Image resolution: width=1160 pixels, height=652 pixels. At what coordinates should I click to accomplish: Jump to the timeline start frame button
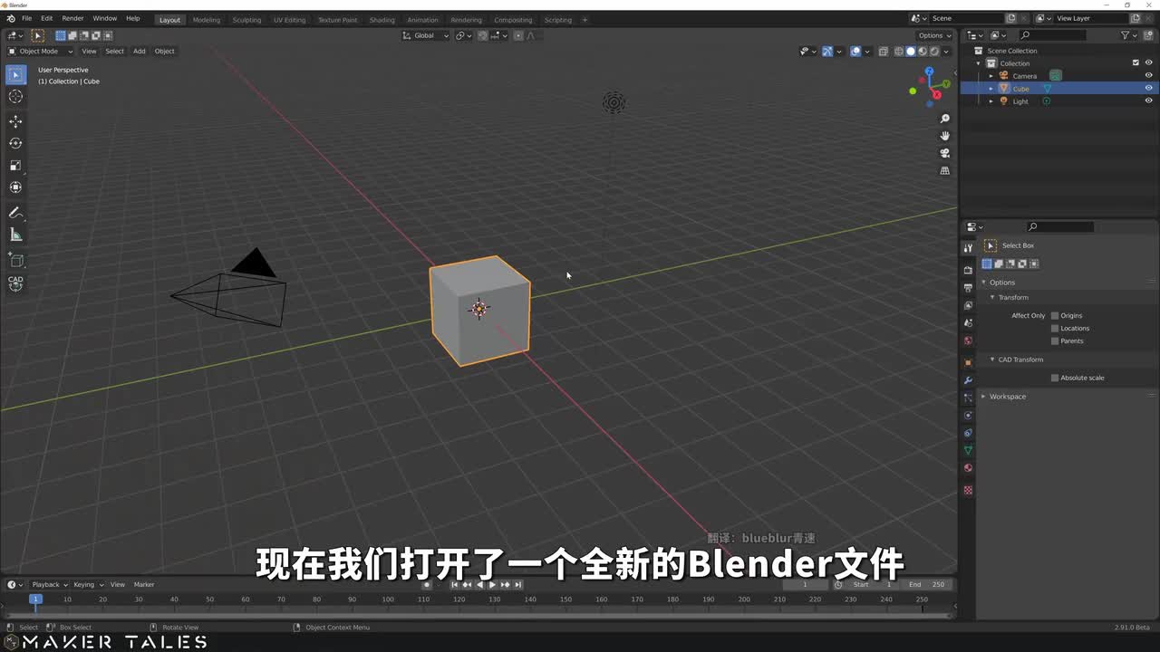pos(455,585)
